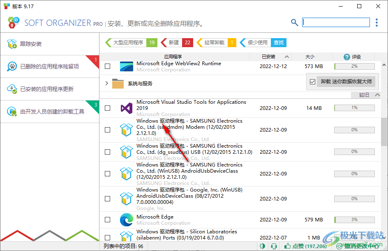388x251 pixels.
Task: Click the 2022-12-07 install date cell
Action: coord(273,238)
